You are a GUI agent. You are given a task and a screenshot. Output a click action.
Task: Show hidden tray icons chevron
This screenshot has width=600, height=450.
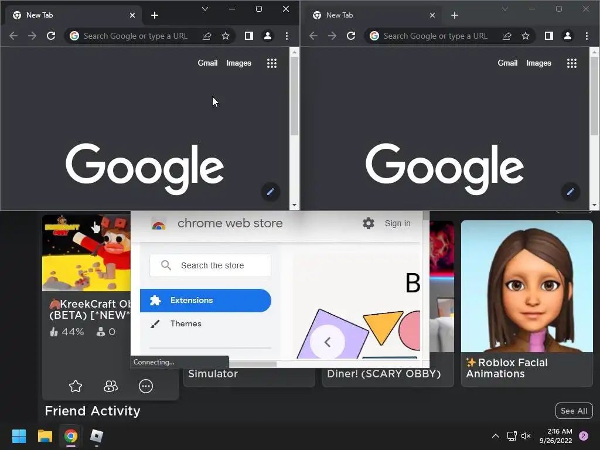(x=496, y=436)
